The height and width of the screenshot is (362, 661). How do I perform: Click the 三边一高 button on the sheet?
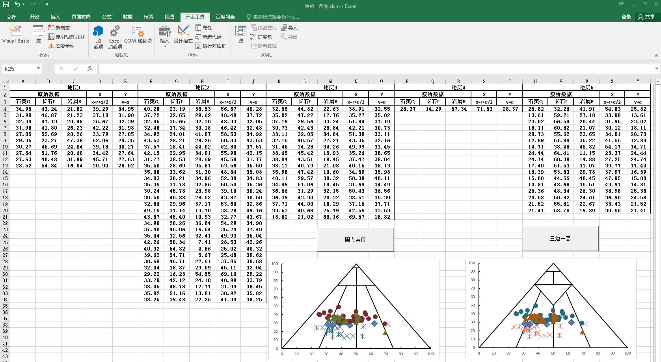(560, 238)
